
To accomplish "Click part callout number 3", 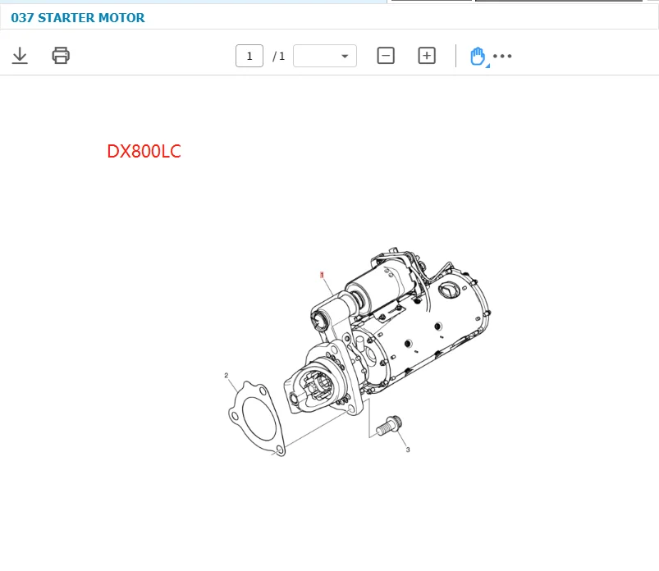I will pyautogui.click(x=408, y=450).
